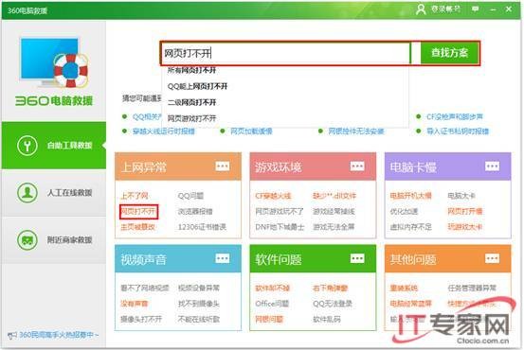Select 不能在线听歌 under 视频声音
Viewport: 524px width, 350px height.
click(x=199, y=320)
